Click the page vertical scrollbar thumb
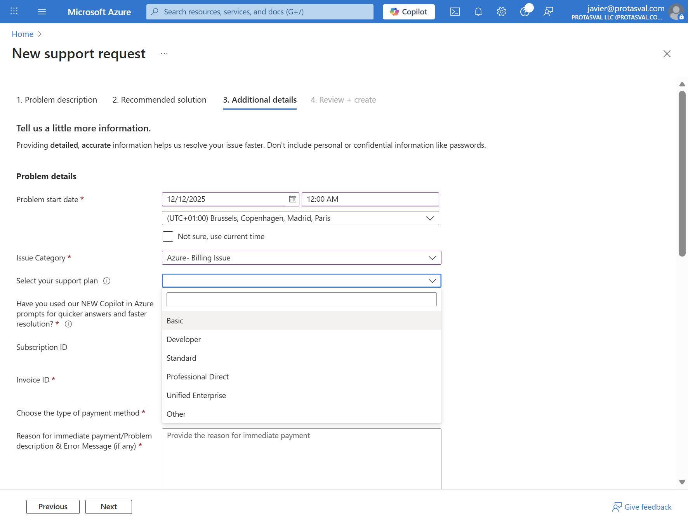 682,174
